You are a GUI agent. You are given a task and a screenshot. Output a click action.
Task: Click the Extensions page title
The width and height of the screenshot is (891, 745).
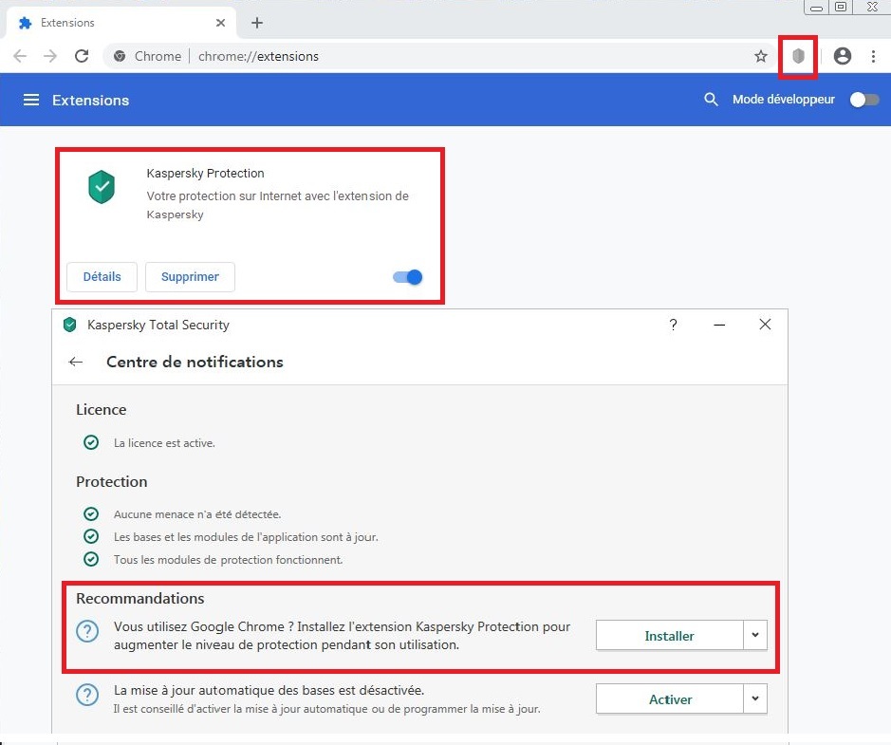pos(91,100)
